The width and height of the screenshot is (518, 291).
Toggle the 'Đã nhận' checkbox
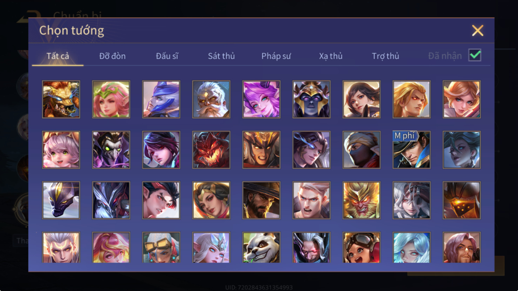pyautogui.click(x=475, y=55)
